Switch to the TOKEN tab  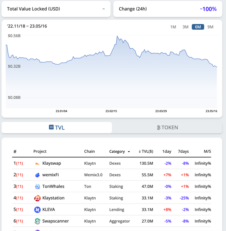pyautogui.click(x=167, y=127)
